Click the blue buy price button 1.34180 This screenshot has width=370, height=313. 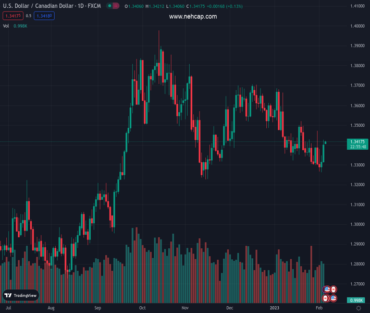click(x=44, y=16)
